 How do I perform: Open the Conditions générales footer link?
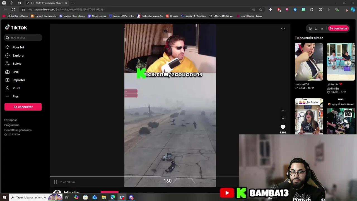pyautogui.click(x=18, y=130)
